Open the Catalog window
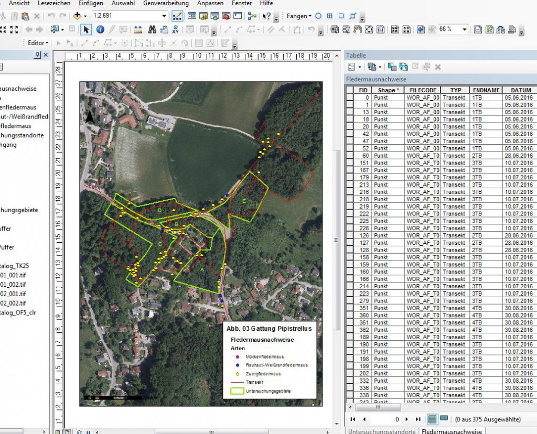The height and width of the screenshot is (434, 537). point(203,16)
